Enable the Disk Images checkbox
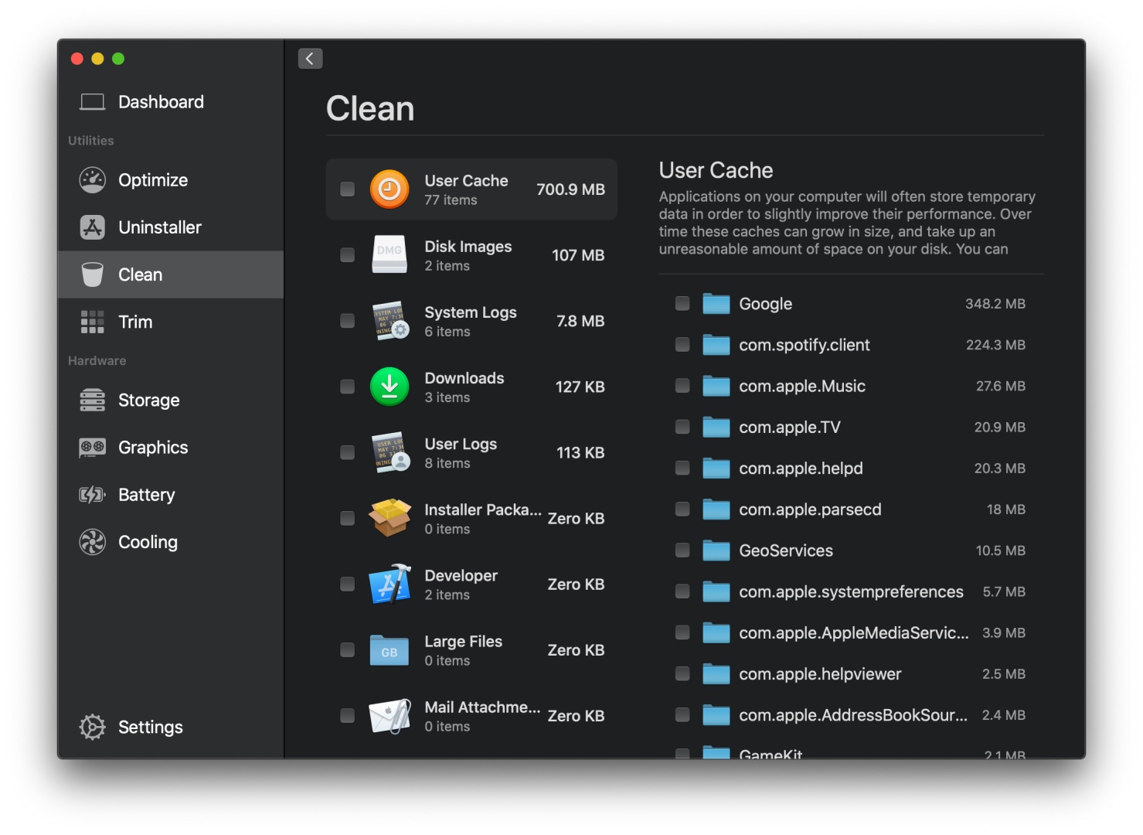 tap(348, 255)
